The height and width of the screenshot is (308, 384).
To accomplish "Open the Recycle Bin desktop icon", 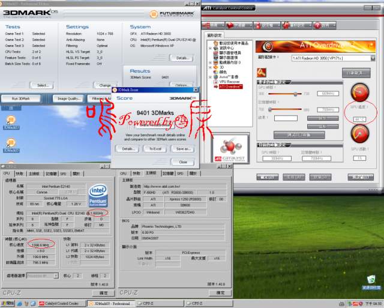I will (x=371, y=282).
